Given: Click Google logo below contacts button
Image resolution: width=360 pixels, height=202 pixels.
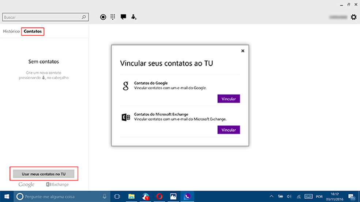Looking at the screenshot, I should coord(26,184).
